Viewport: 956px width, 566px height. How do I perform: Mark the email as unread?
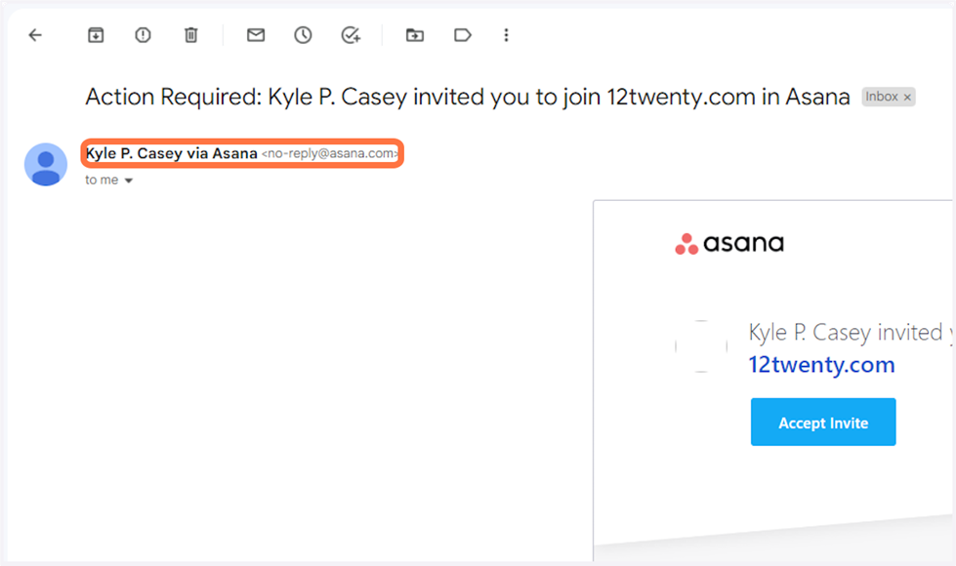[x=256, y=35]
